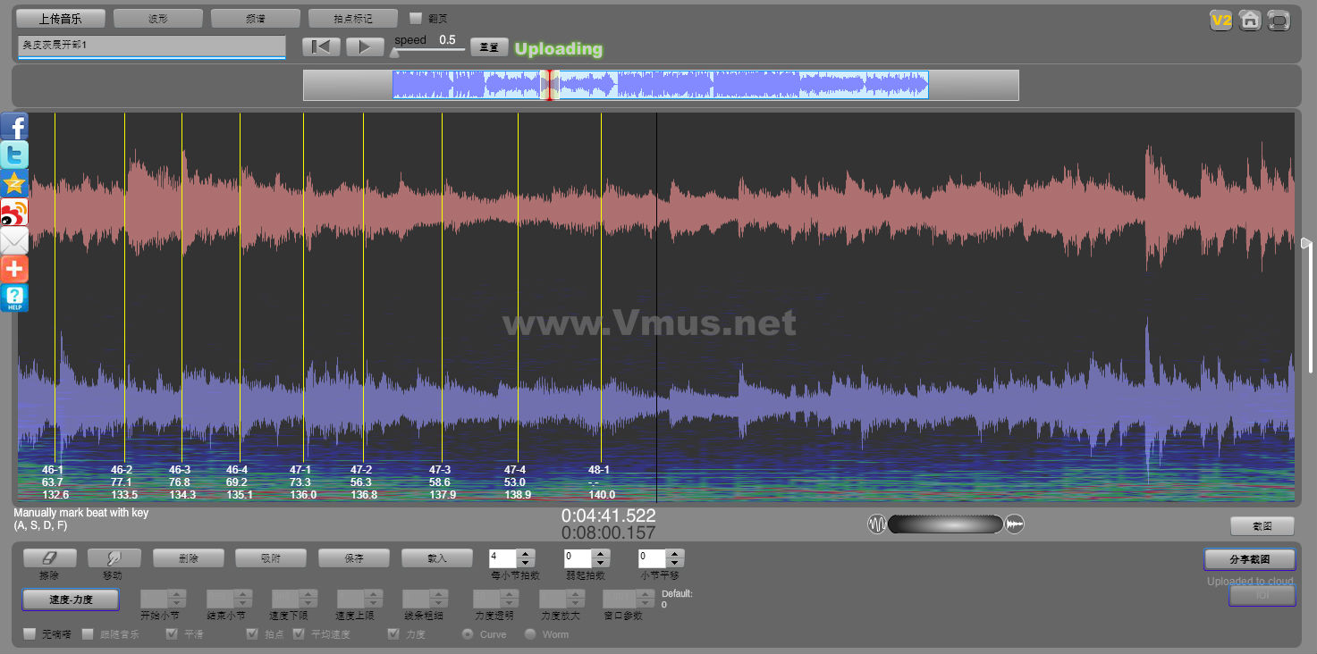Screen dimensions: 1317x654
Task: Click the sine wave icon left of gradient bar
Action: coord(877,524)
